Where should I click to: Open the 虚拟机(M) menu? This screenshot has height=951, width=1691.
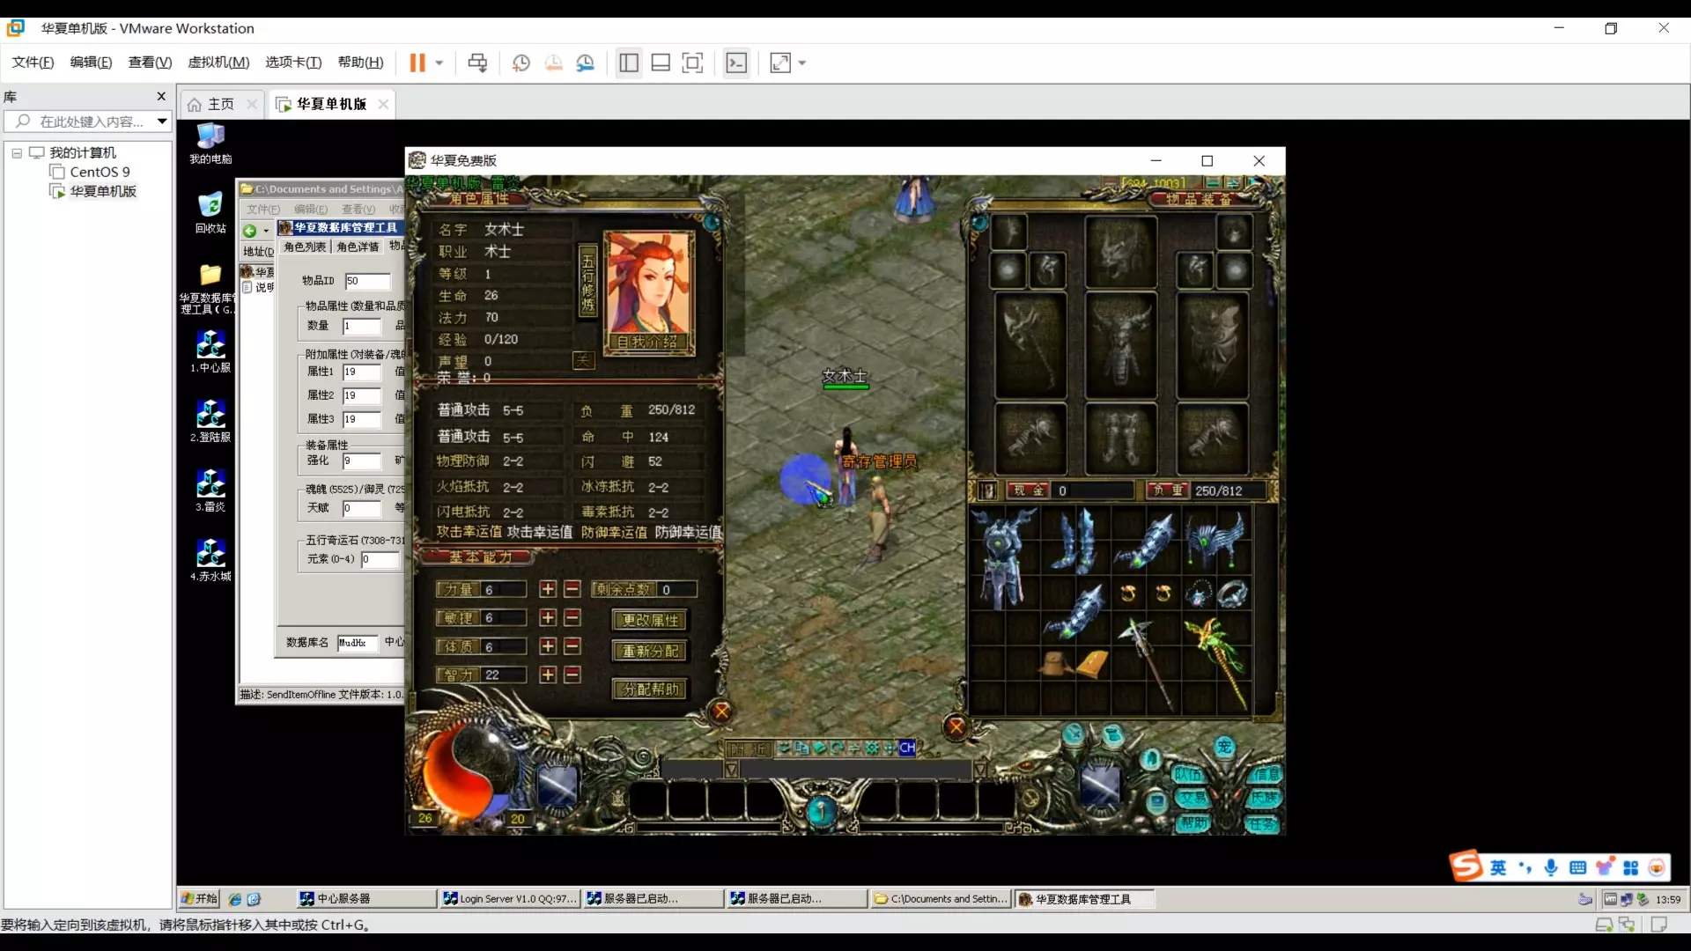coord(218,63)
